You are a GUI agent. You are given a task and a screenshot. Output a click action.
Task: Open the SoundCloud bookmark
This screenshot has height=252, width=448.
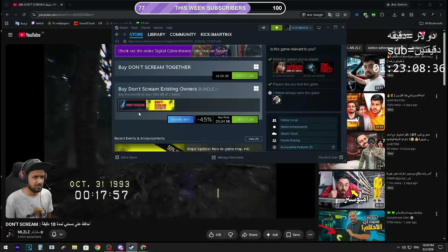point(84,23)
